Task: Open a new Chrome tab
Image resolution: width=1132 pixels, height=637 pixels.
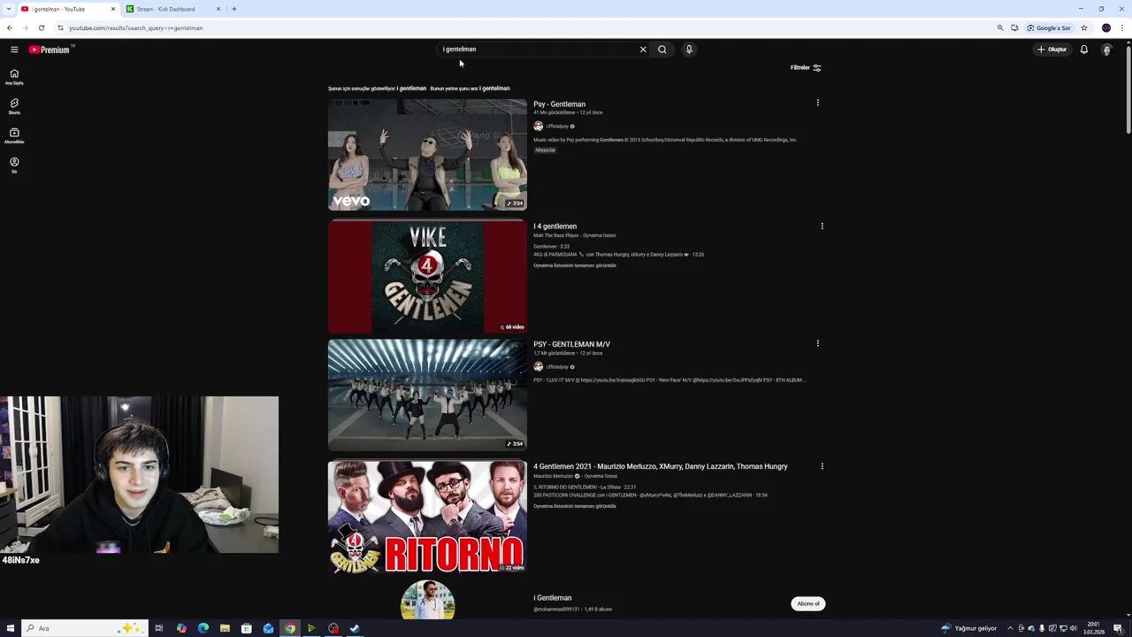Action: pyautogui.click(x=233, y=9)
